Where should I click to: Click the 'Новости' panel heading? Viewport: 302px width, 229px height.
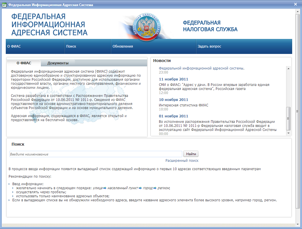(162, 61)
